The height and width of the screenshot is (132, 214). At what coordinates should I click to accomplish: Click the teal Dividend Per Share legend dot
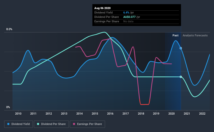click(38, 124)
